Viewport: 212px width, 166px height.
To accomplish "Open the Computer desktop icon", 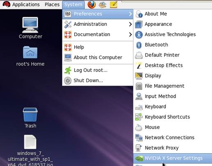I will [x=30, y=25].
